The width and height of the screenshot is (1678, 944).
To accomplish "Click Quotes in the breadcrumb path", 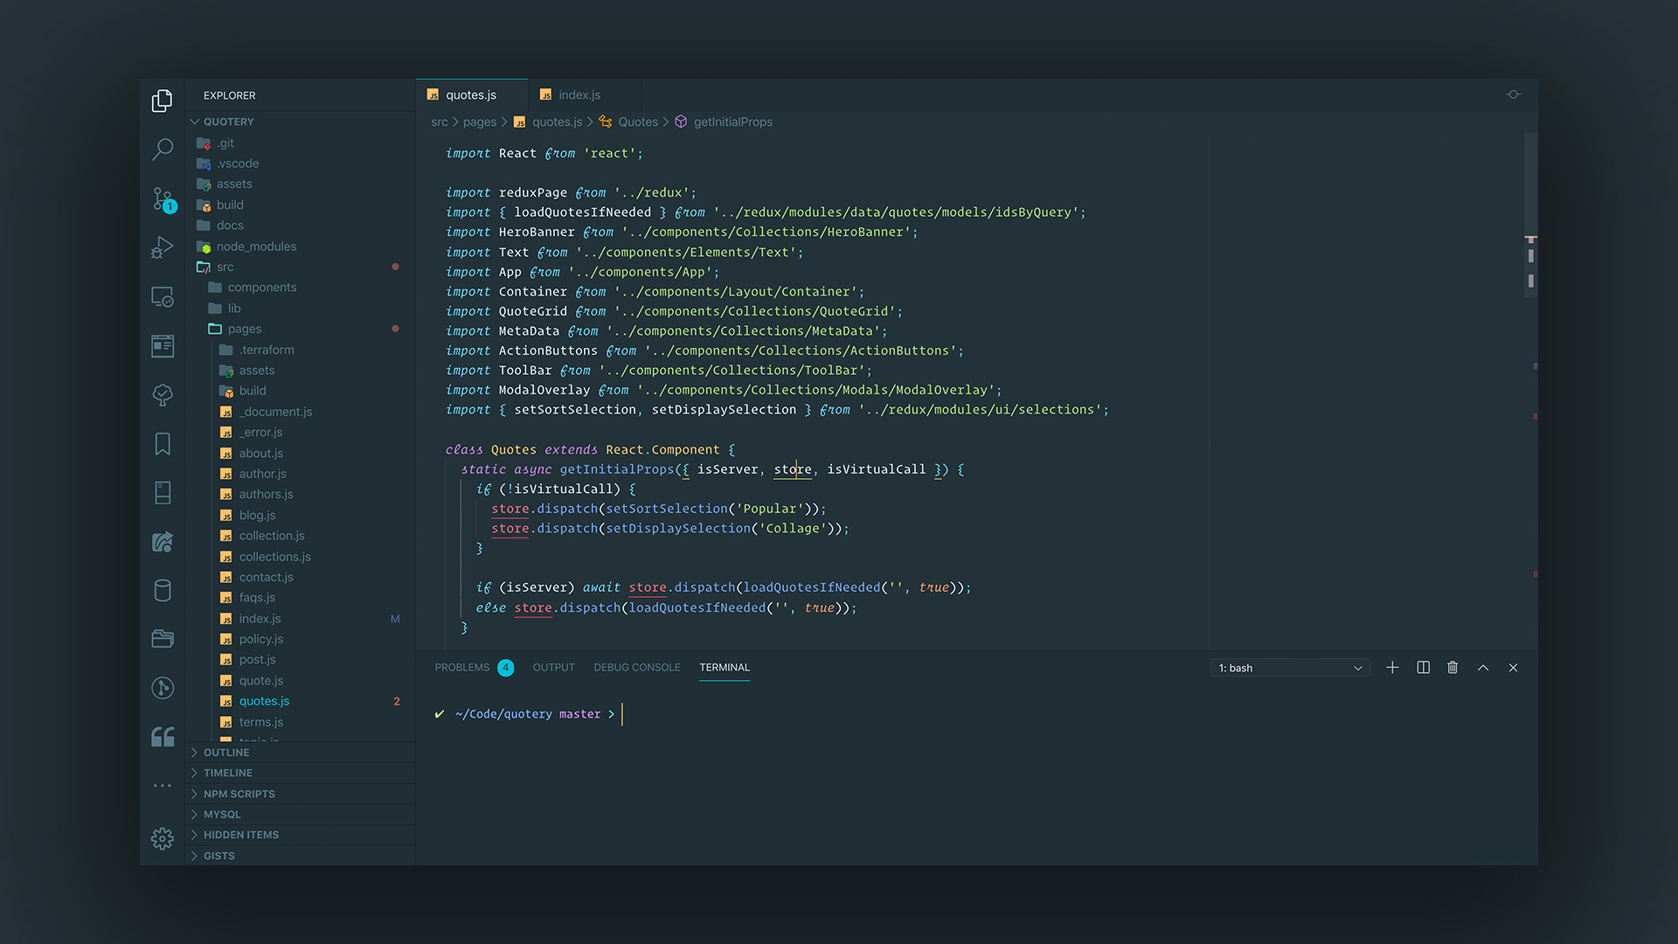I will point(638,122).
